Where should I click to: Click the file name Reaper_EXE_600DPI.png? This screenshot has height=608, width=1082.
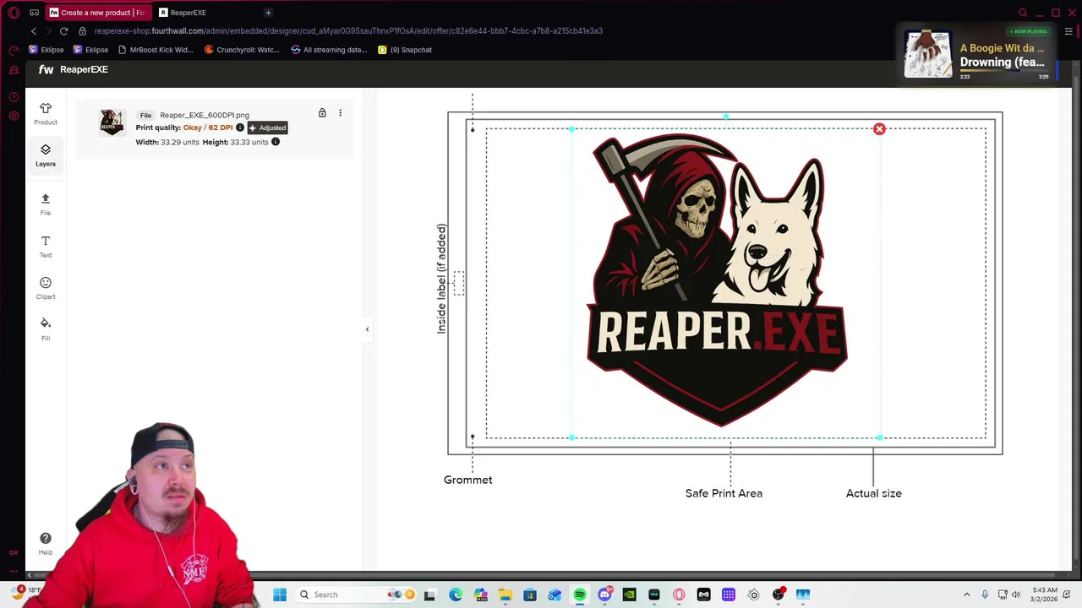pyautogui.click(x=205, y=115)
